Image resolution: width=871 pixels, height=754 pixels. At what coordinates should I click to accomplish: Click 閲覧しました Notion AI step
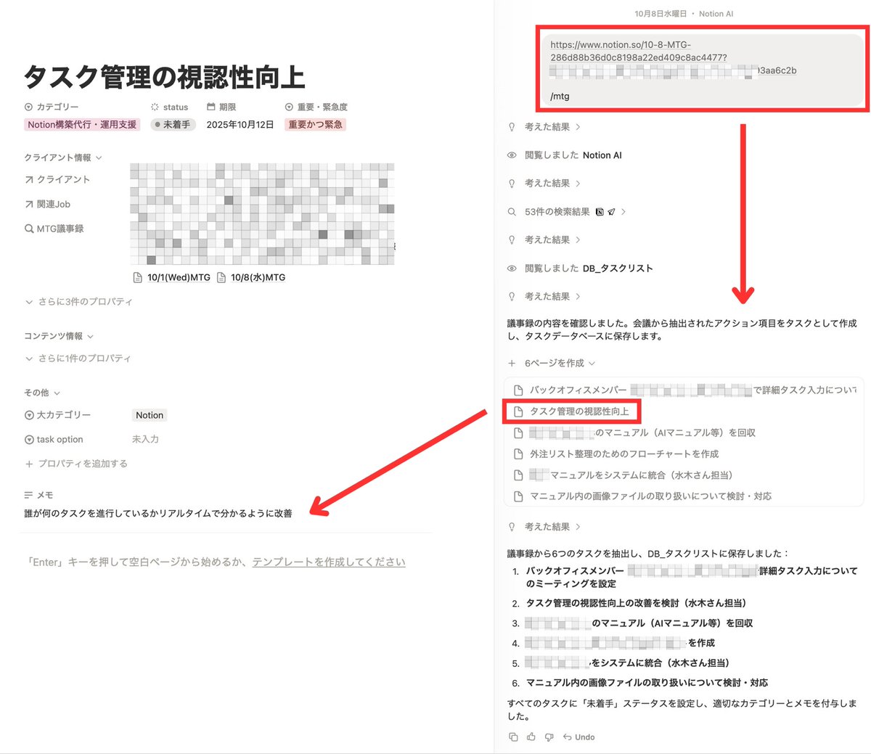565,155
